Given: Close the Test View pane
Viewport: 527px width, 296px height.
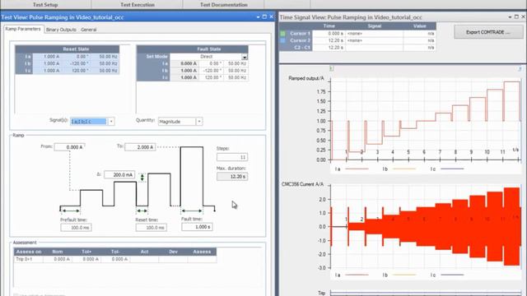Looking at the screenshot, I should 271,16.
